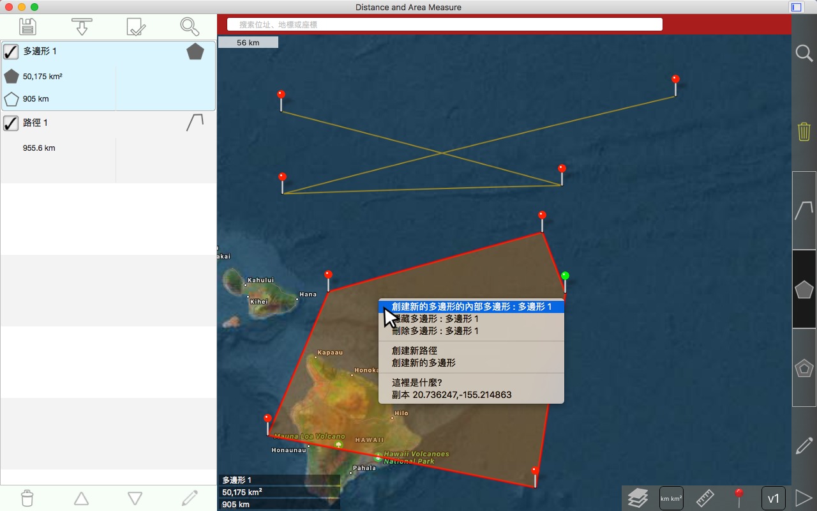Click the import download arrow icon

point(82,27)
